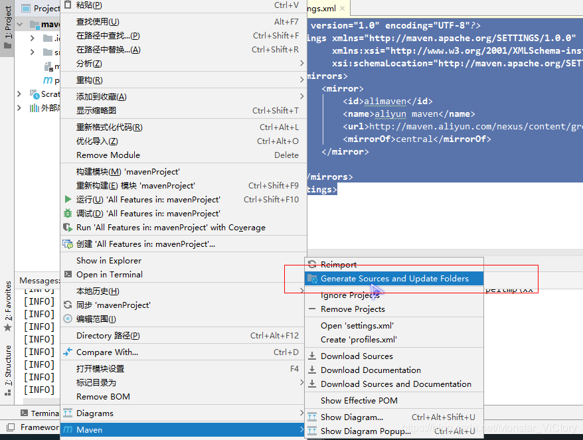583x440 pixels.
Task: Click the Show Diagram Popup icon
Action: pos(312,431)
